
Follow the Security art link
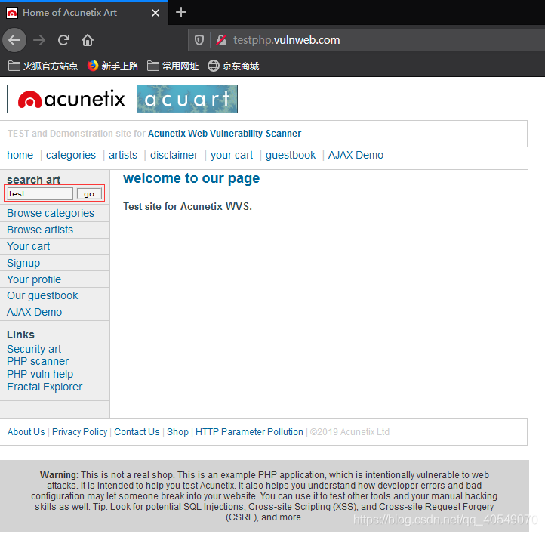pos(34,349)
